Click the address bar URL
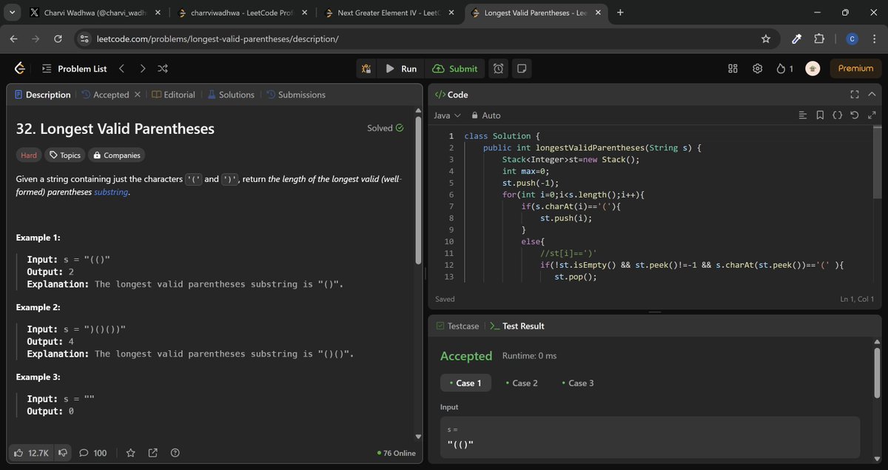 coord(218,38)
